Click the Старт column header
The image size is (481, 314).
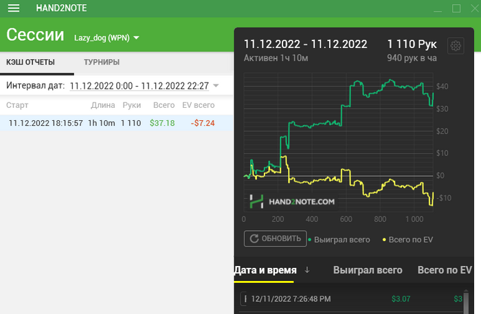click(x=17, y=105)
